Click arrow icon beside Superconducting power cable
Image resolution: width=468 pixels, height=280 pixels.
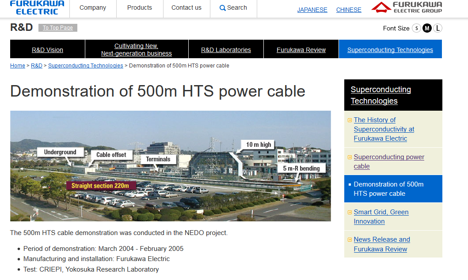pyautogui.click(x=350, y=157)
